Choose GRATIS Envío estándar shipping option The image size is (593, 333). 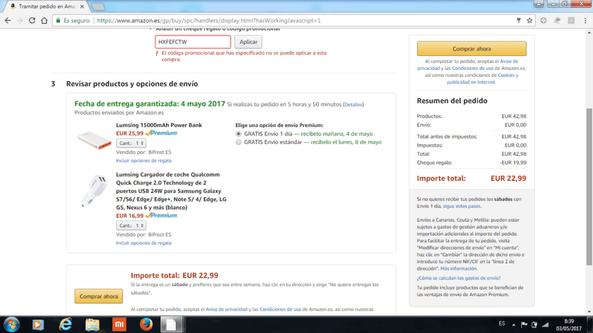click(239, 142)
